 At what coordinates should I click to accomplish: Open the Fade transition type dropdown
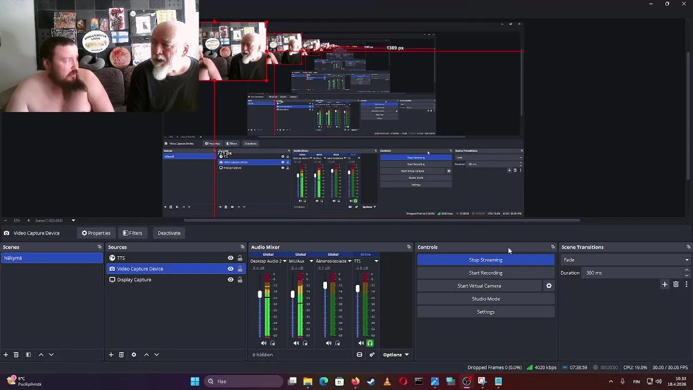pyautogui.click(x=625, y=260)
